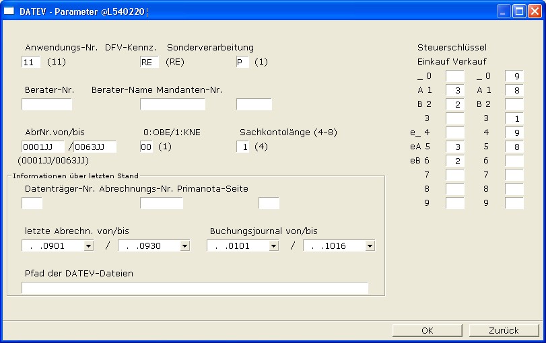Click the Mandanten-Nr. input field
Viewport: 546px width, 343px height.
click(x=254, y=104)
